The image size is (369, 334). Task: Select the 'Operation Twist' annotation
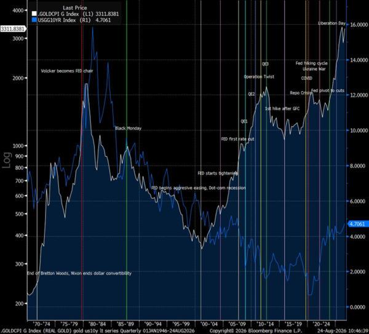coord(259,77)
